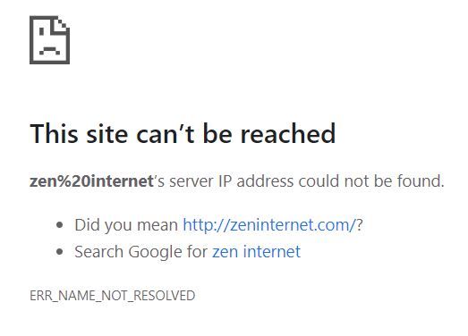Open the http://zeninternet.com/ suggested link

coord(269,225)
